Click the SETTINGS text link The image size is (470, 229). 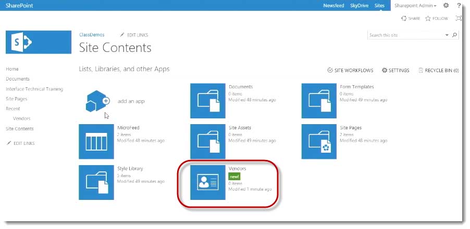click(399, 71)
